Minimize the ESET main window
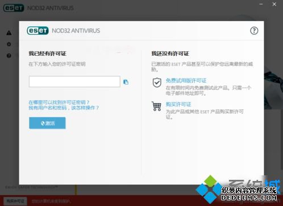 click(261, 4)
